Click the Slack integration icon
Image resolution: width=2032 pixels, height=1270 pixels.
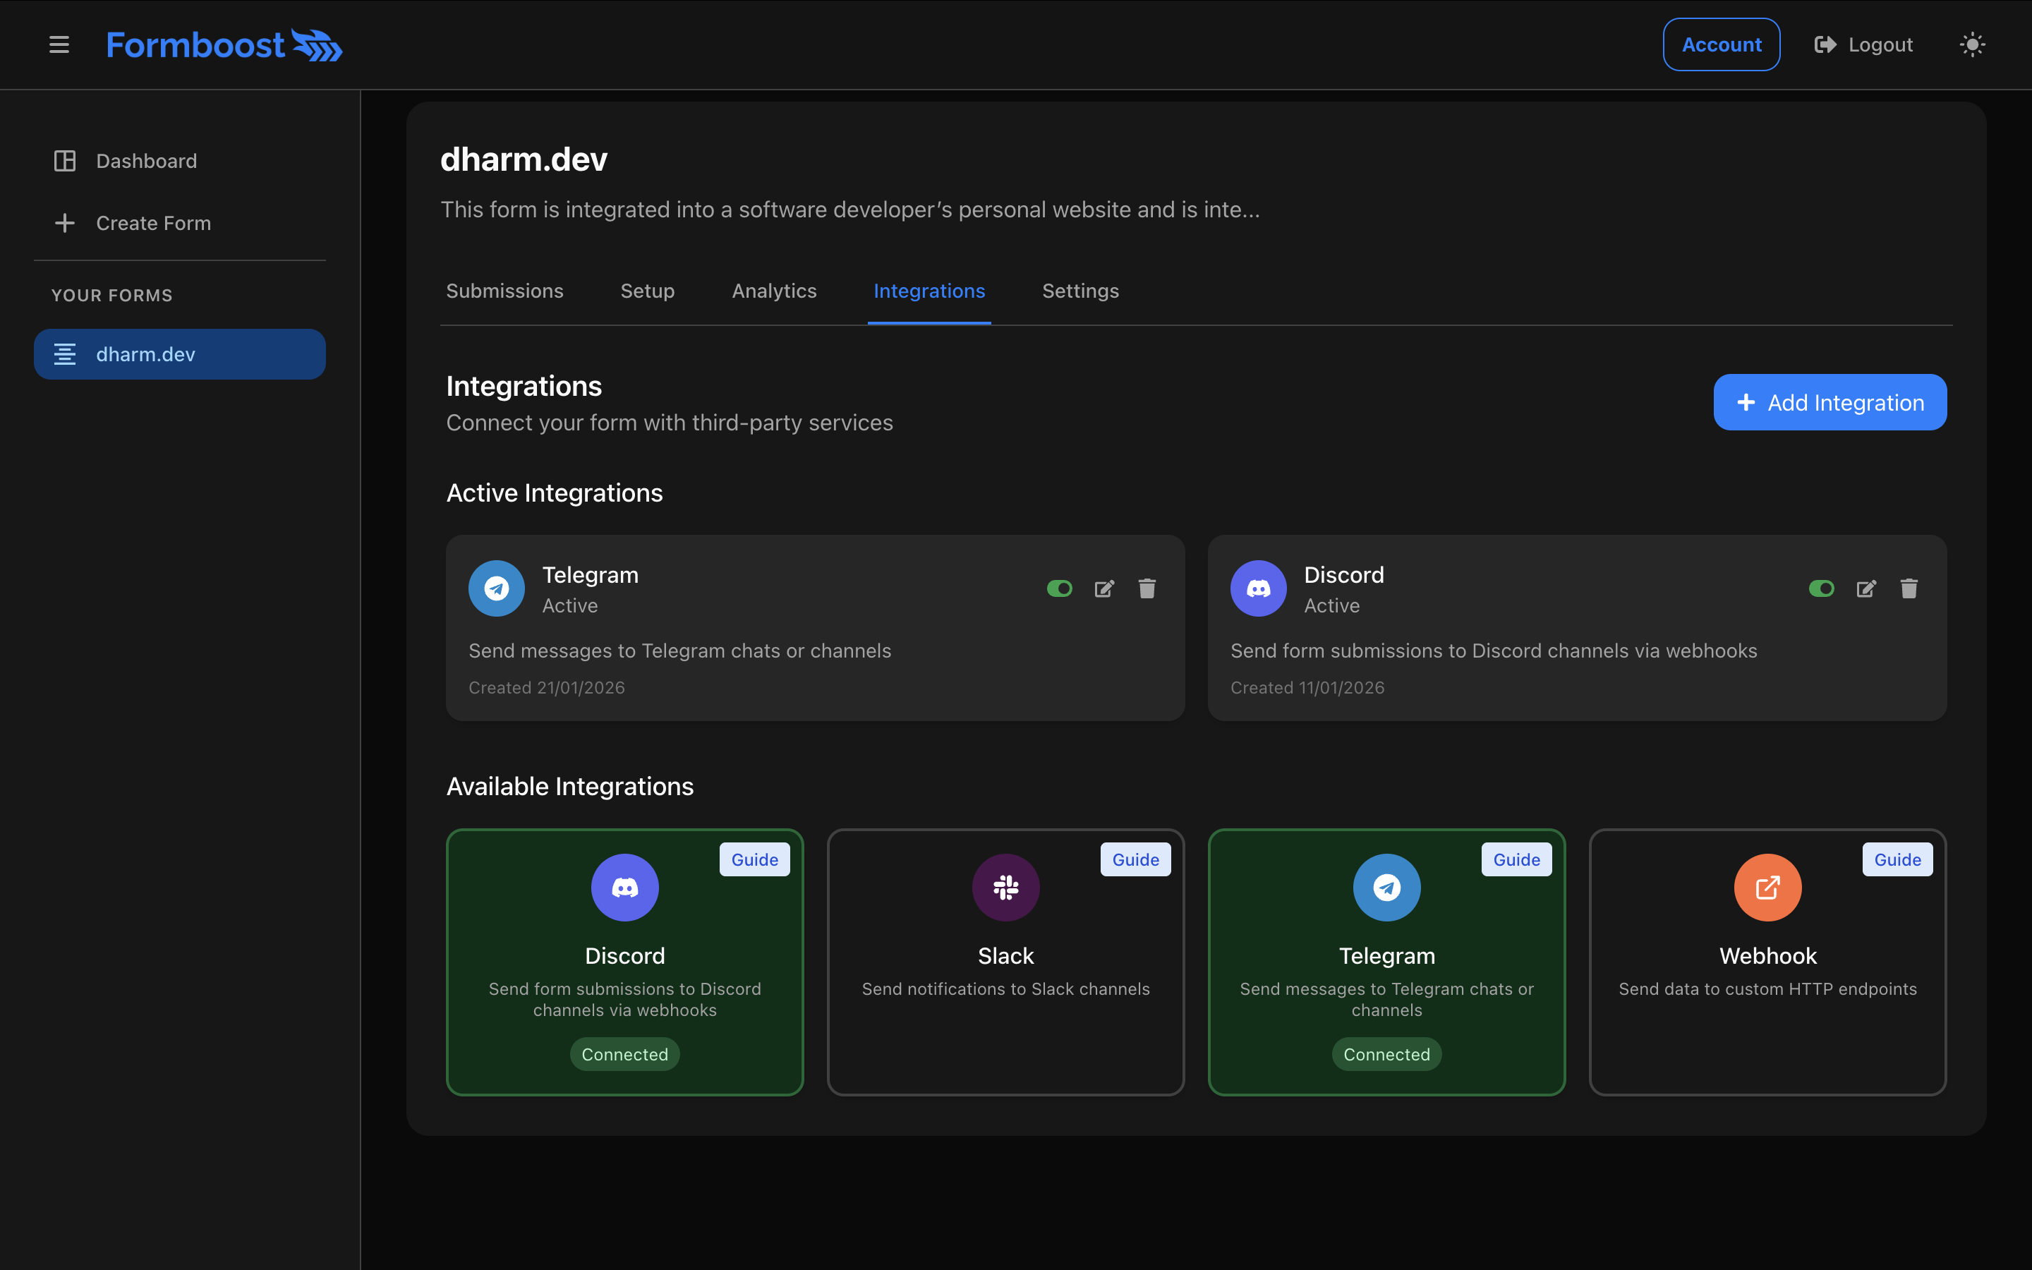point(1005,888)
